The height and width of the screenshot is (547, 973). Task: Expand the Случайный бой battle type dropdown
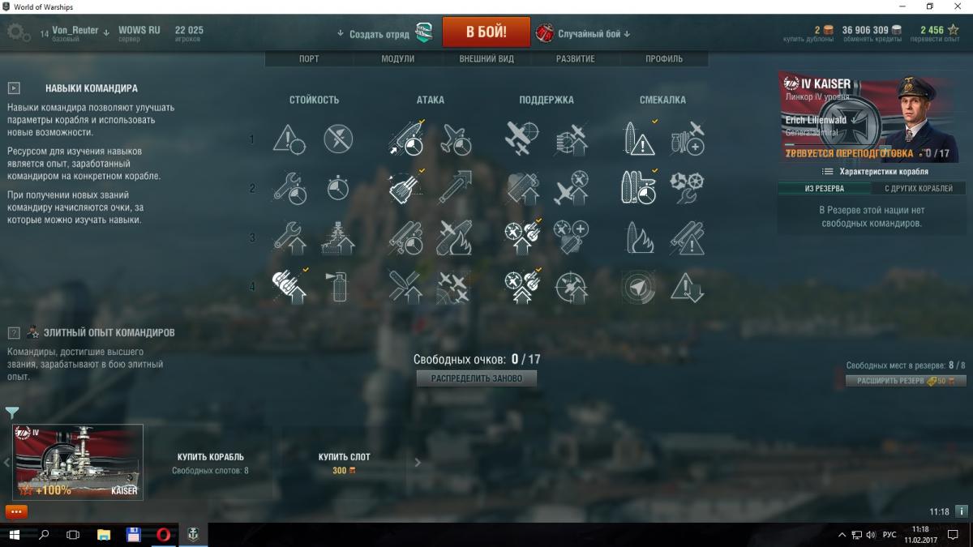coord(583,34)
